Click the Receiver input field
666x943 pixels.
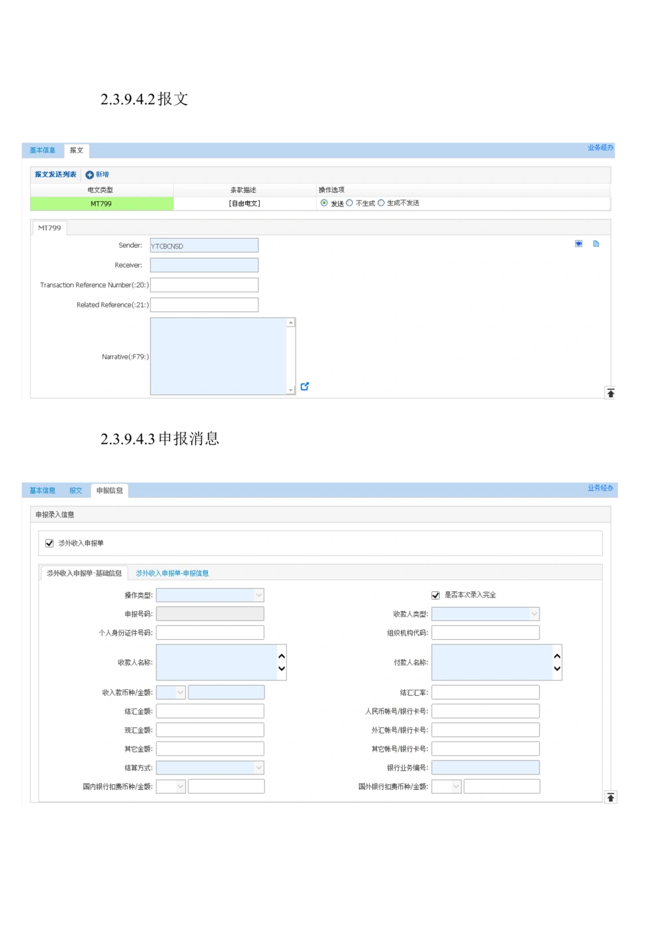[204, 265]
